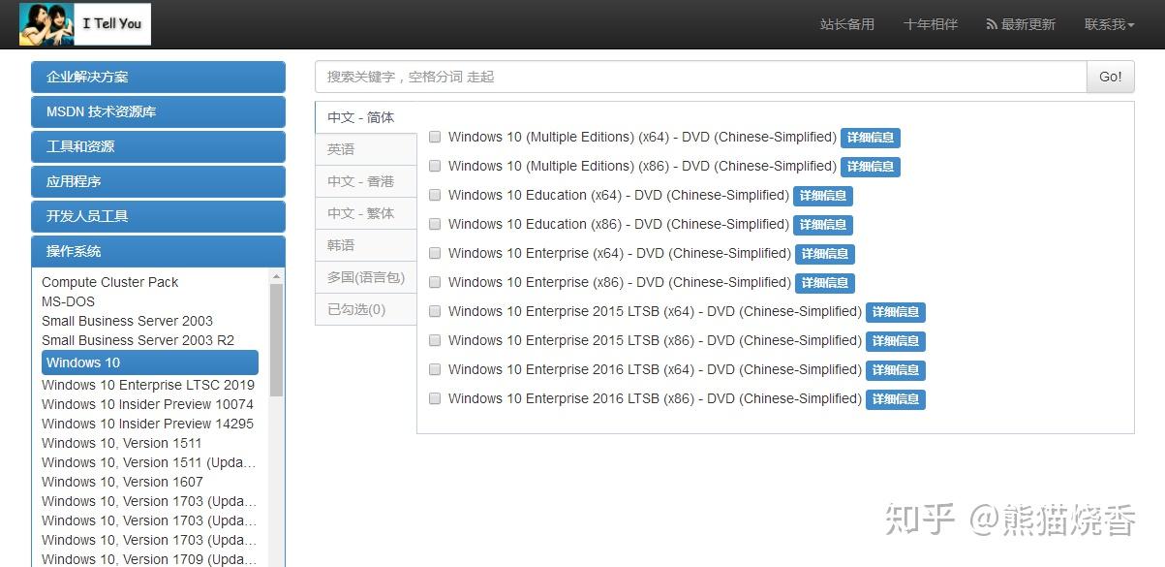Select the highlighted Windows 10 item
Image resolution: width=1165 pixels, height=567 pixels.
pyautogui.click(x=150, y=362)
